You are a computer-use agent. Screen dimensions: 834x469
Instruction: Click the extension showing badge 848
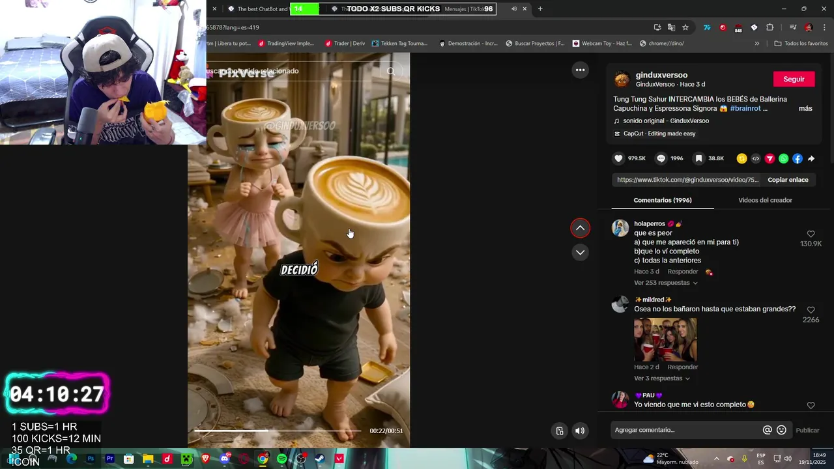click(738, 28)
